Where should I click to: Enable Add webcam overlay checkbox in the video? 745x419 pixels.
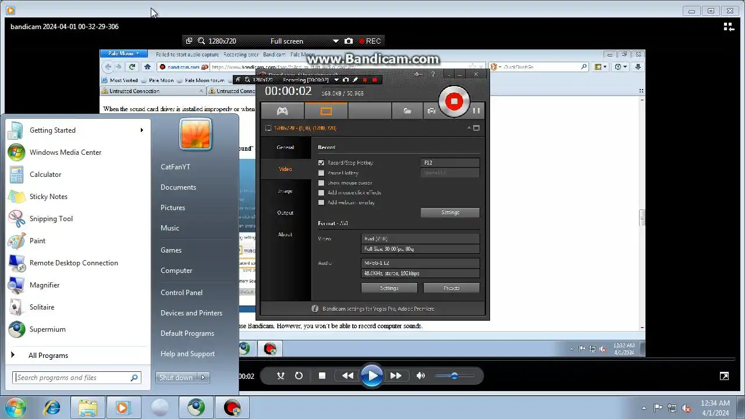[x=321, y=203]
